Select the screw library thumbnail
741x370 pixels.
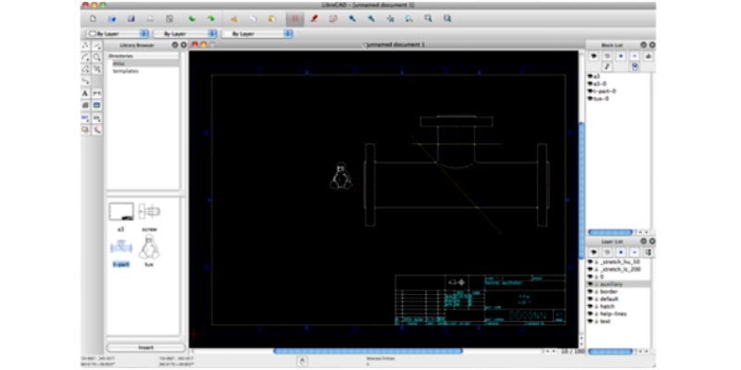point(150,212)
